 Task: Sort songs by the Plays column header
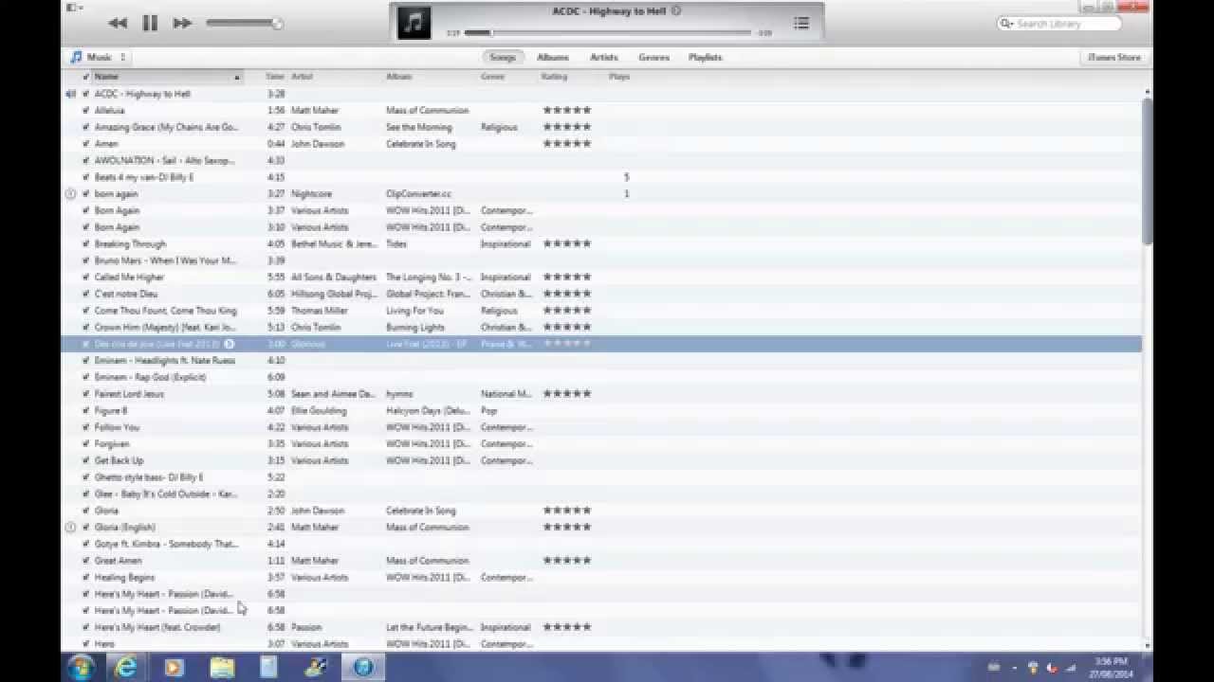[x=620, y=77]
